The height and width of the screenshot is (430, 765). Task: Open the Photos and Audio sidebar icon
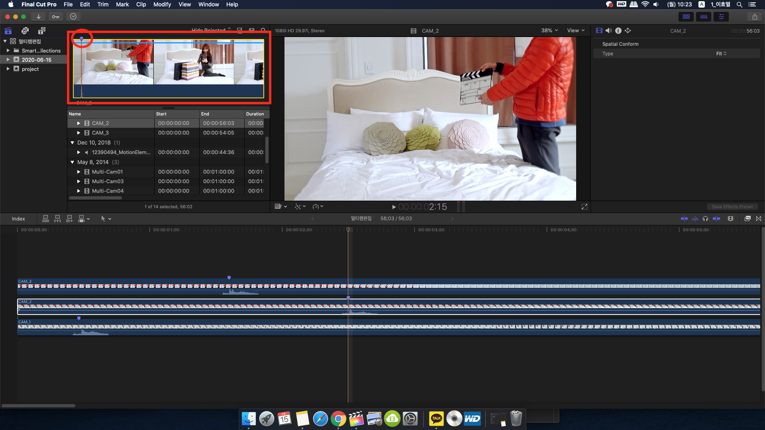(x=25, y=31)
